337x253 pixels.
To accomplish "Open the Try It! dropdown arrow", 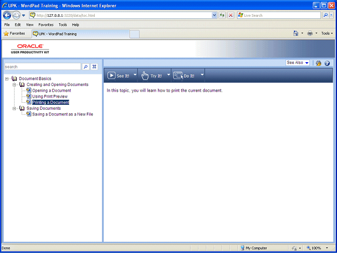I will [168, 75].
